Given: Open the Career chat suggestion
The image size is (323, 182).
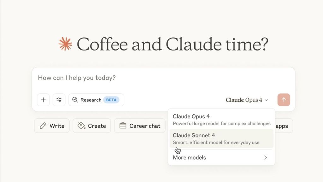Looking at the screenshot, I should (145, 126).
